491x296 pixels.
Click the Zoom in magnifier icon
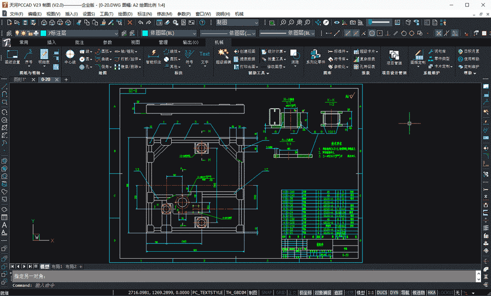283,23
